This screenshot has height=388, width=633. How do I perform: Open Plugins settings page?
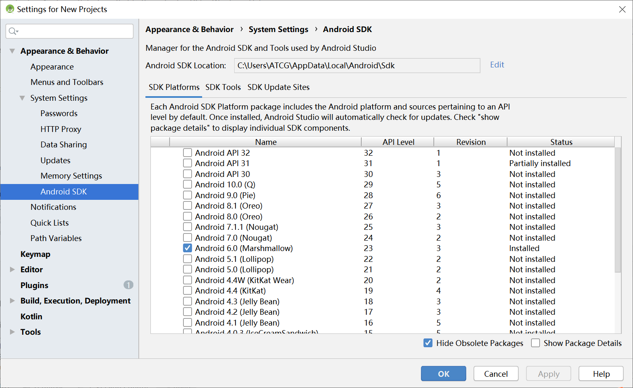coord(34,285)
